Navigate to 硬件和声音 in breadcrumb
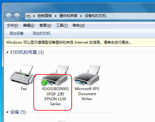155x122 pixels. coord(68,16)
